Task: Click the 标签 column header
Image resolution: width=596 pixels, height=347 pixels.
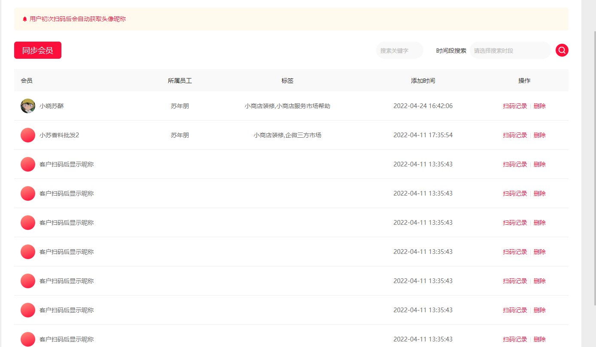Action: [x=287, y=81]
